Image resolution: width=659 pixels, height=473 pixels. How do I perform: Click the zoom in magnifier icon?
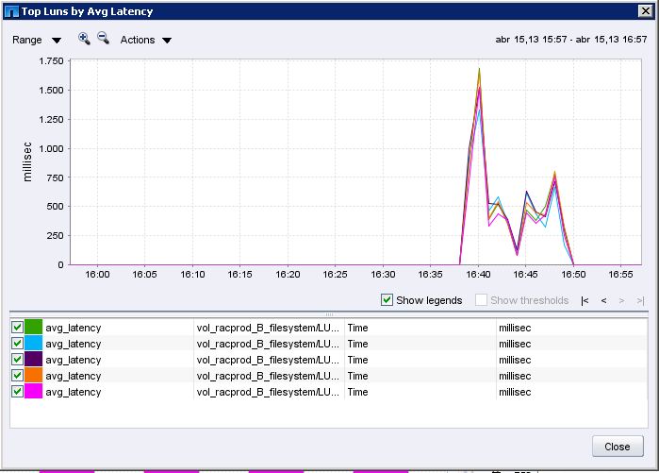[84, 39]
